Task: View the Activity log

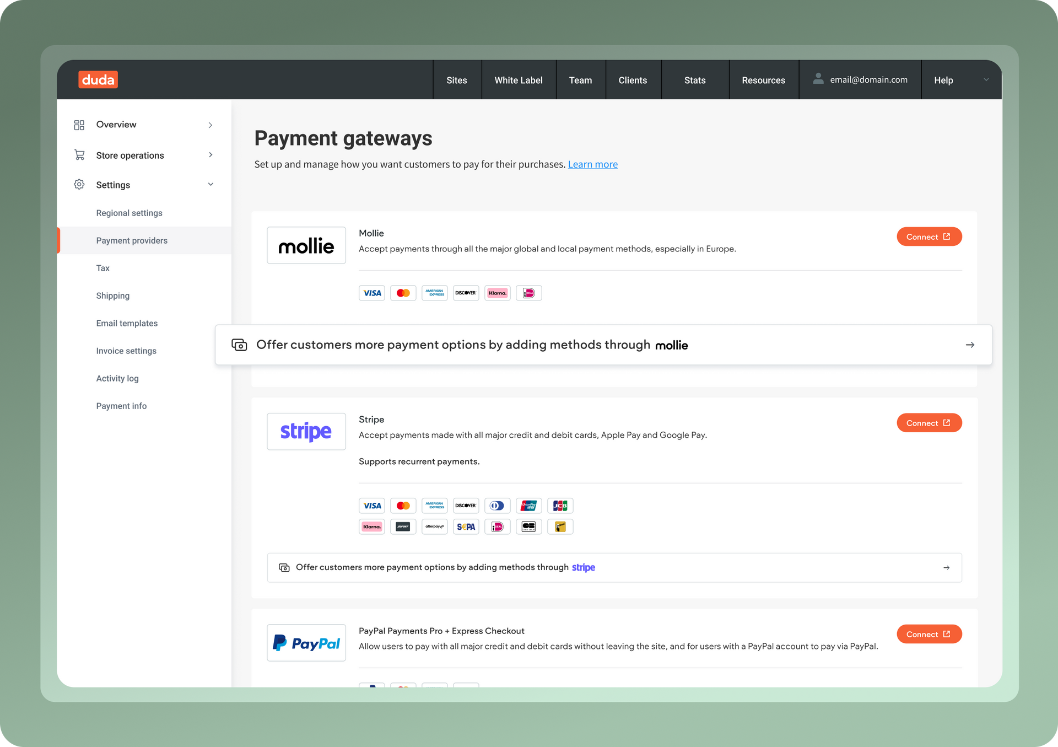Action: click(117, 378)
